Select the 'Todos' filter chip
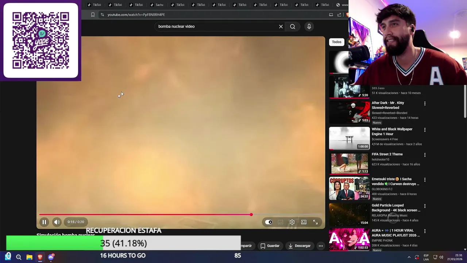The height and width of the screenshot is (263, 467). [337, 42]
